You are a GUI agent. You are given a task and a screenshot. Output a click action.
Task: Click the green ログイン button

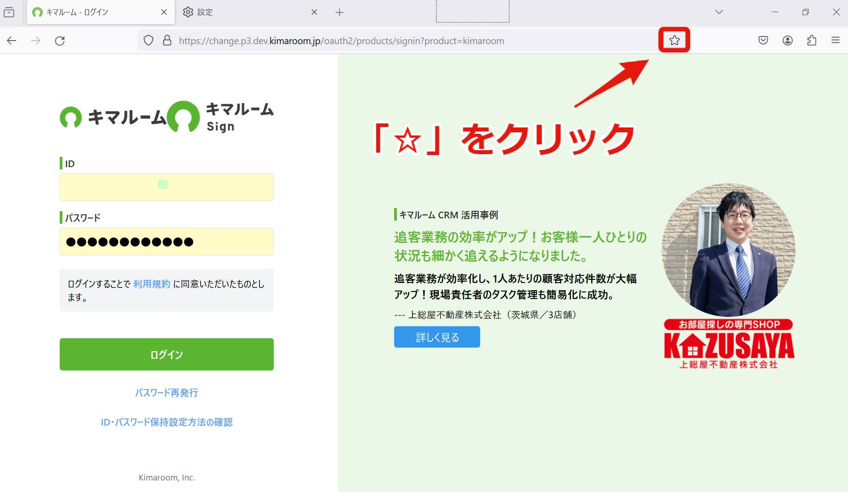(x=167, y=354)
